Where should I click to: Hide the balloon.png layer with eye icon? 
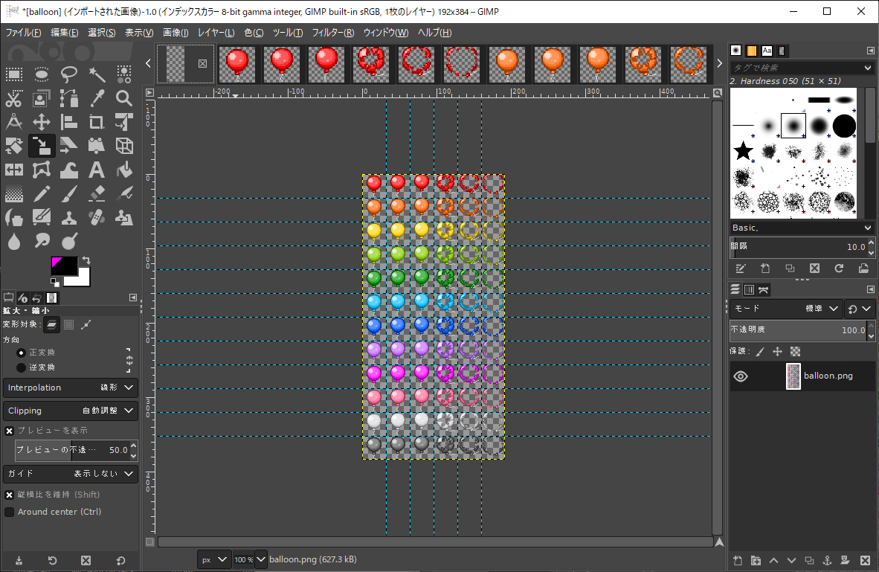click(x=741, y=376)
